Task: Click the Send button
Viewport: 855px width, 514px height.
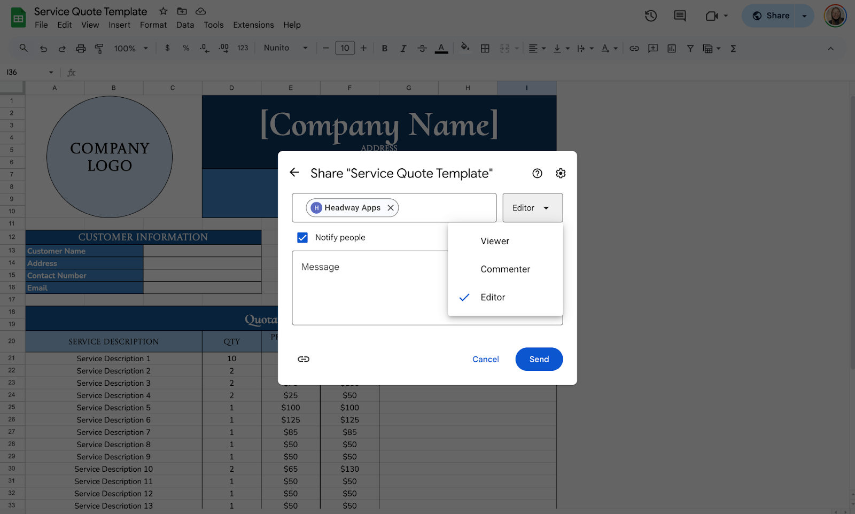Action: click(x=539, y=359)
